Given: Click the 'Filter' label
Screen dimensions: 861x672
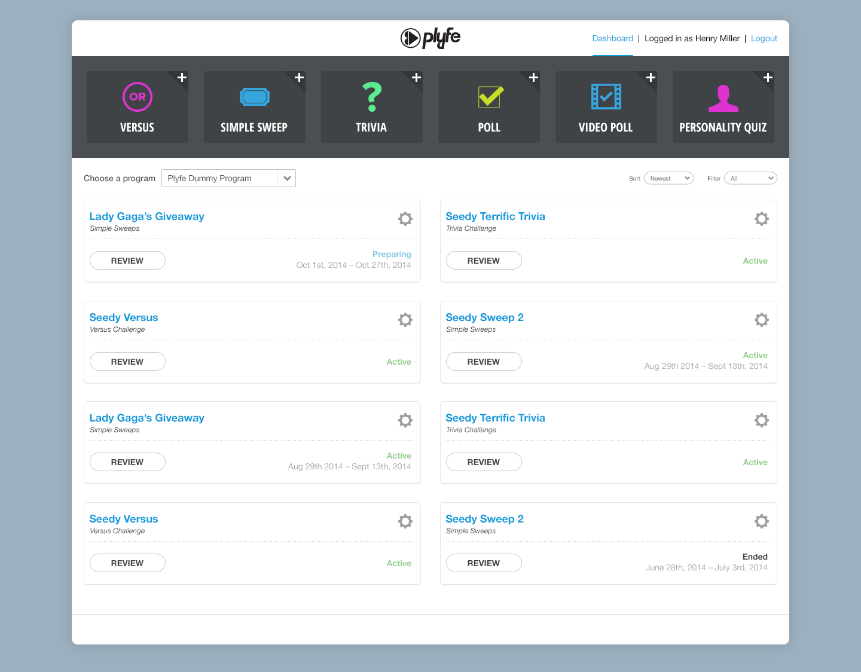Looking at the screenshot, I should pyautogui.click(x=714, y=179).
